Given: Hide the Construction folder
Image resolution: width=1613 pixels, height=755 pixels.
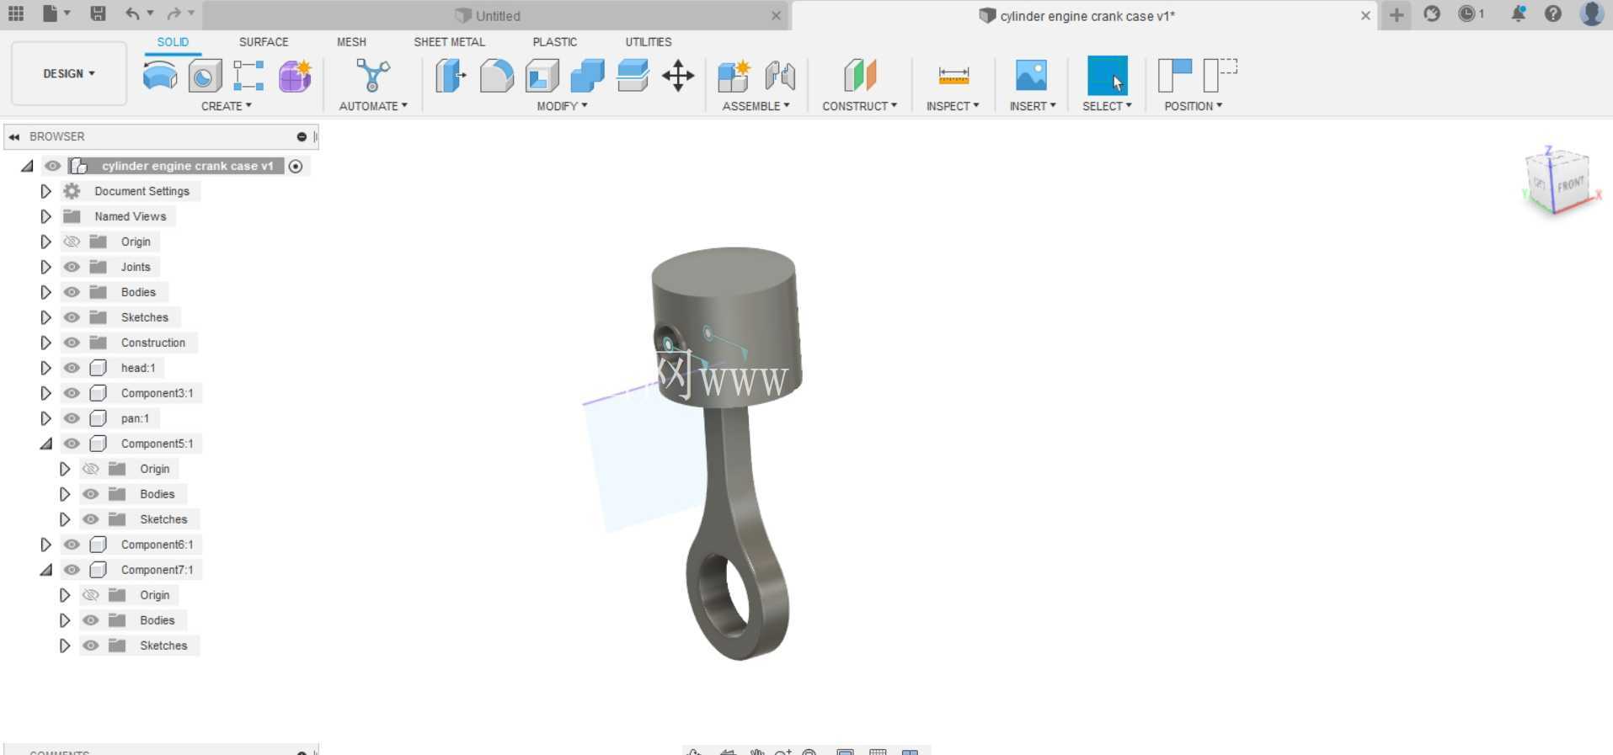Looking at the screenshot, I should (72, 343).
